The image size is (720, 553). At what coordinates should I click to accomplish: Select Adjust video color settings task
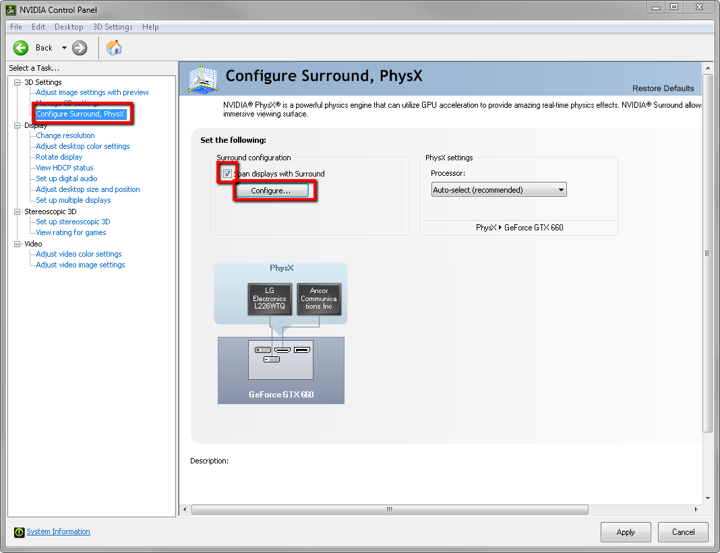coord(79,254)
